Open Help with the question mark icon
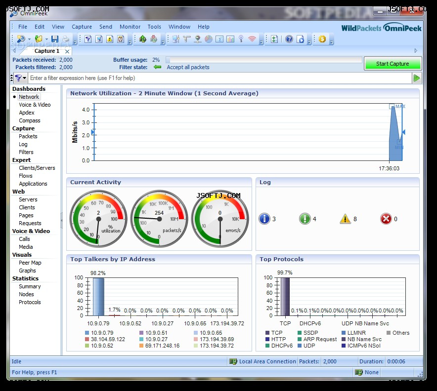Viewport: 437px width, 391px height. tap(289, 39)
